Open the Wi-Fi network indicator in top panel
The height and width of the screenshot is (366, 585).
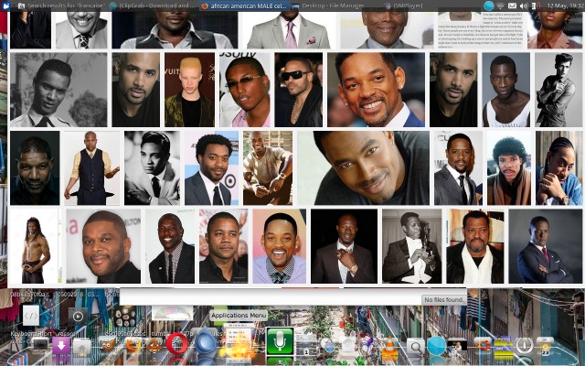(500, 5)
